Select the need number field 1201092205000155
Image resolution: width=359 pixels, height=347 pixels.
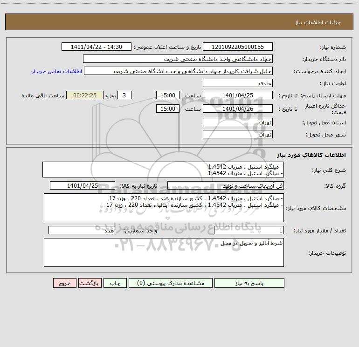click(x=238, y=47)
